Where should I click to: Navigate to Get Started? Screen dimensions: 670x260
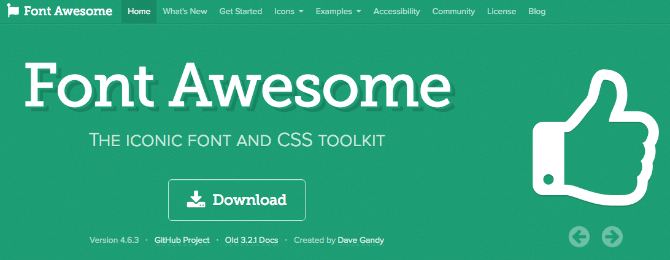[241, 12]
